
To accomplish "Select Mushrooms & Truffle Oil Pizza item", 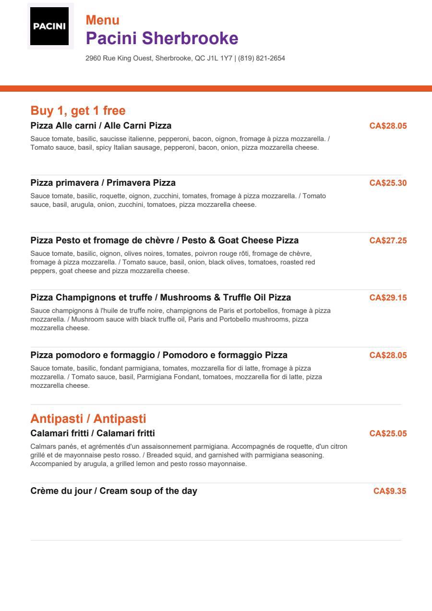I will coord(160,298).
